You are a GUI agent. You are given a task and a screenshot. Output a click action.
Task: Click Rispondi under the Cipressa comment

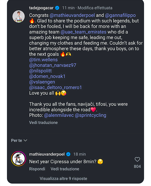coord(37,169)
